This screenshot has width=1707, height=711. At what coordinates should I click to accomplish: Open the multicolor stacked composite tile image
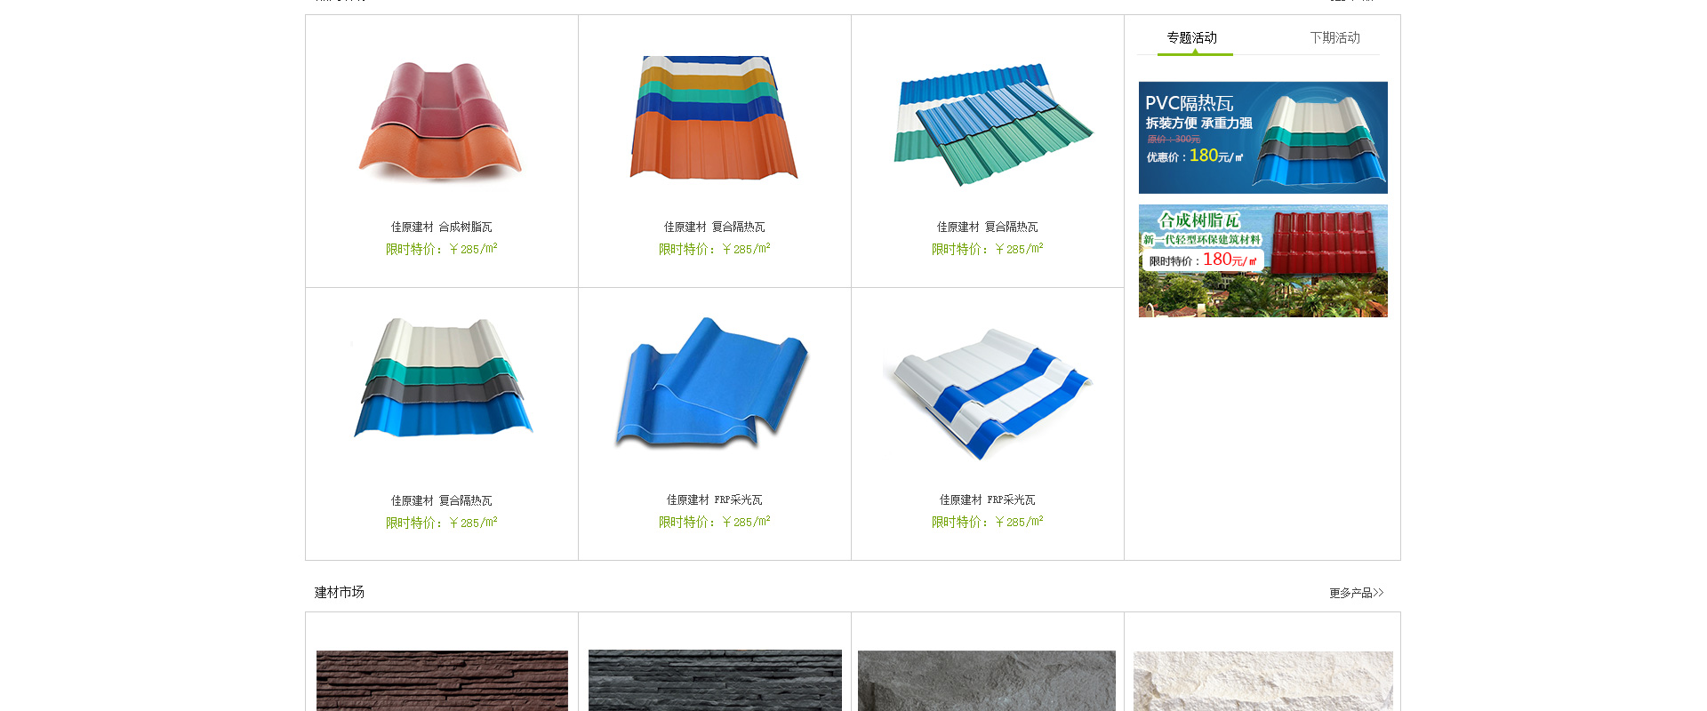pyautogui.click(x=714, y=117)
